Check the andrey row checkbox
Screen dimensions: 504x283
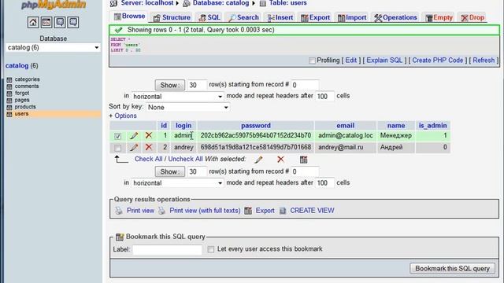[117, 148]
